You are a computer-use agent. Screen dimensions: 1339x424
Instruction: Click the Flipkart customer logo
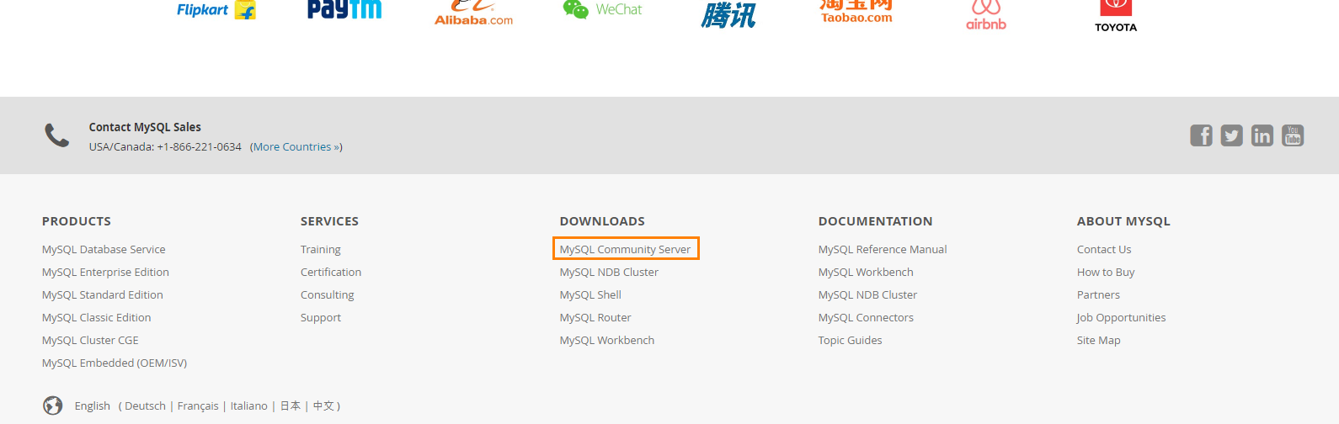(x=216, y=10)
